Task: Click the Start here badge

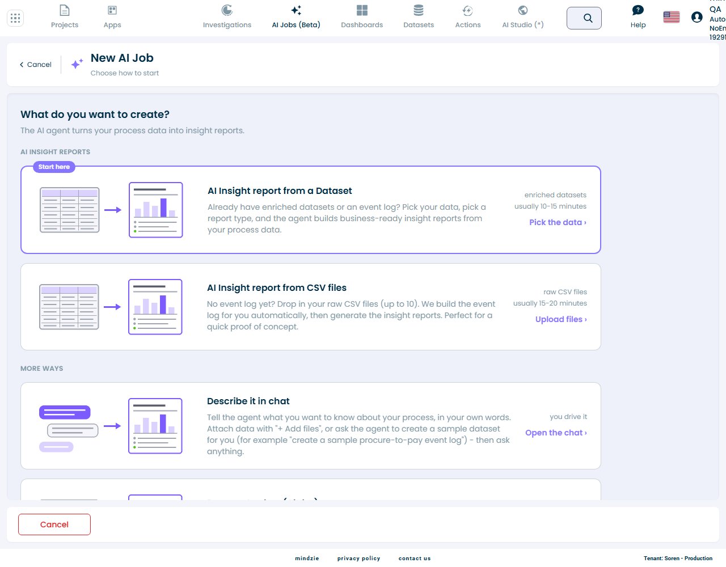Action: click(x=54, y=167)
